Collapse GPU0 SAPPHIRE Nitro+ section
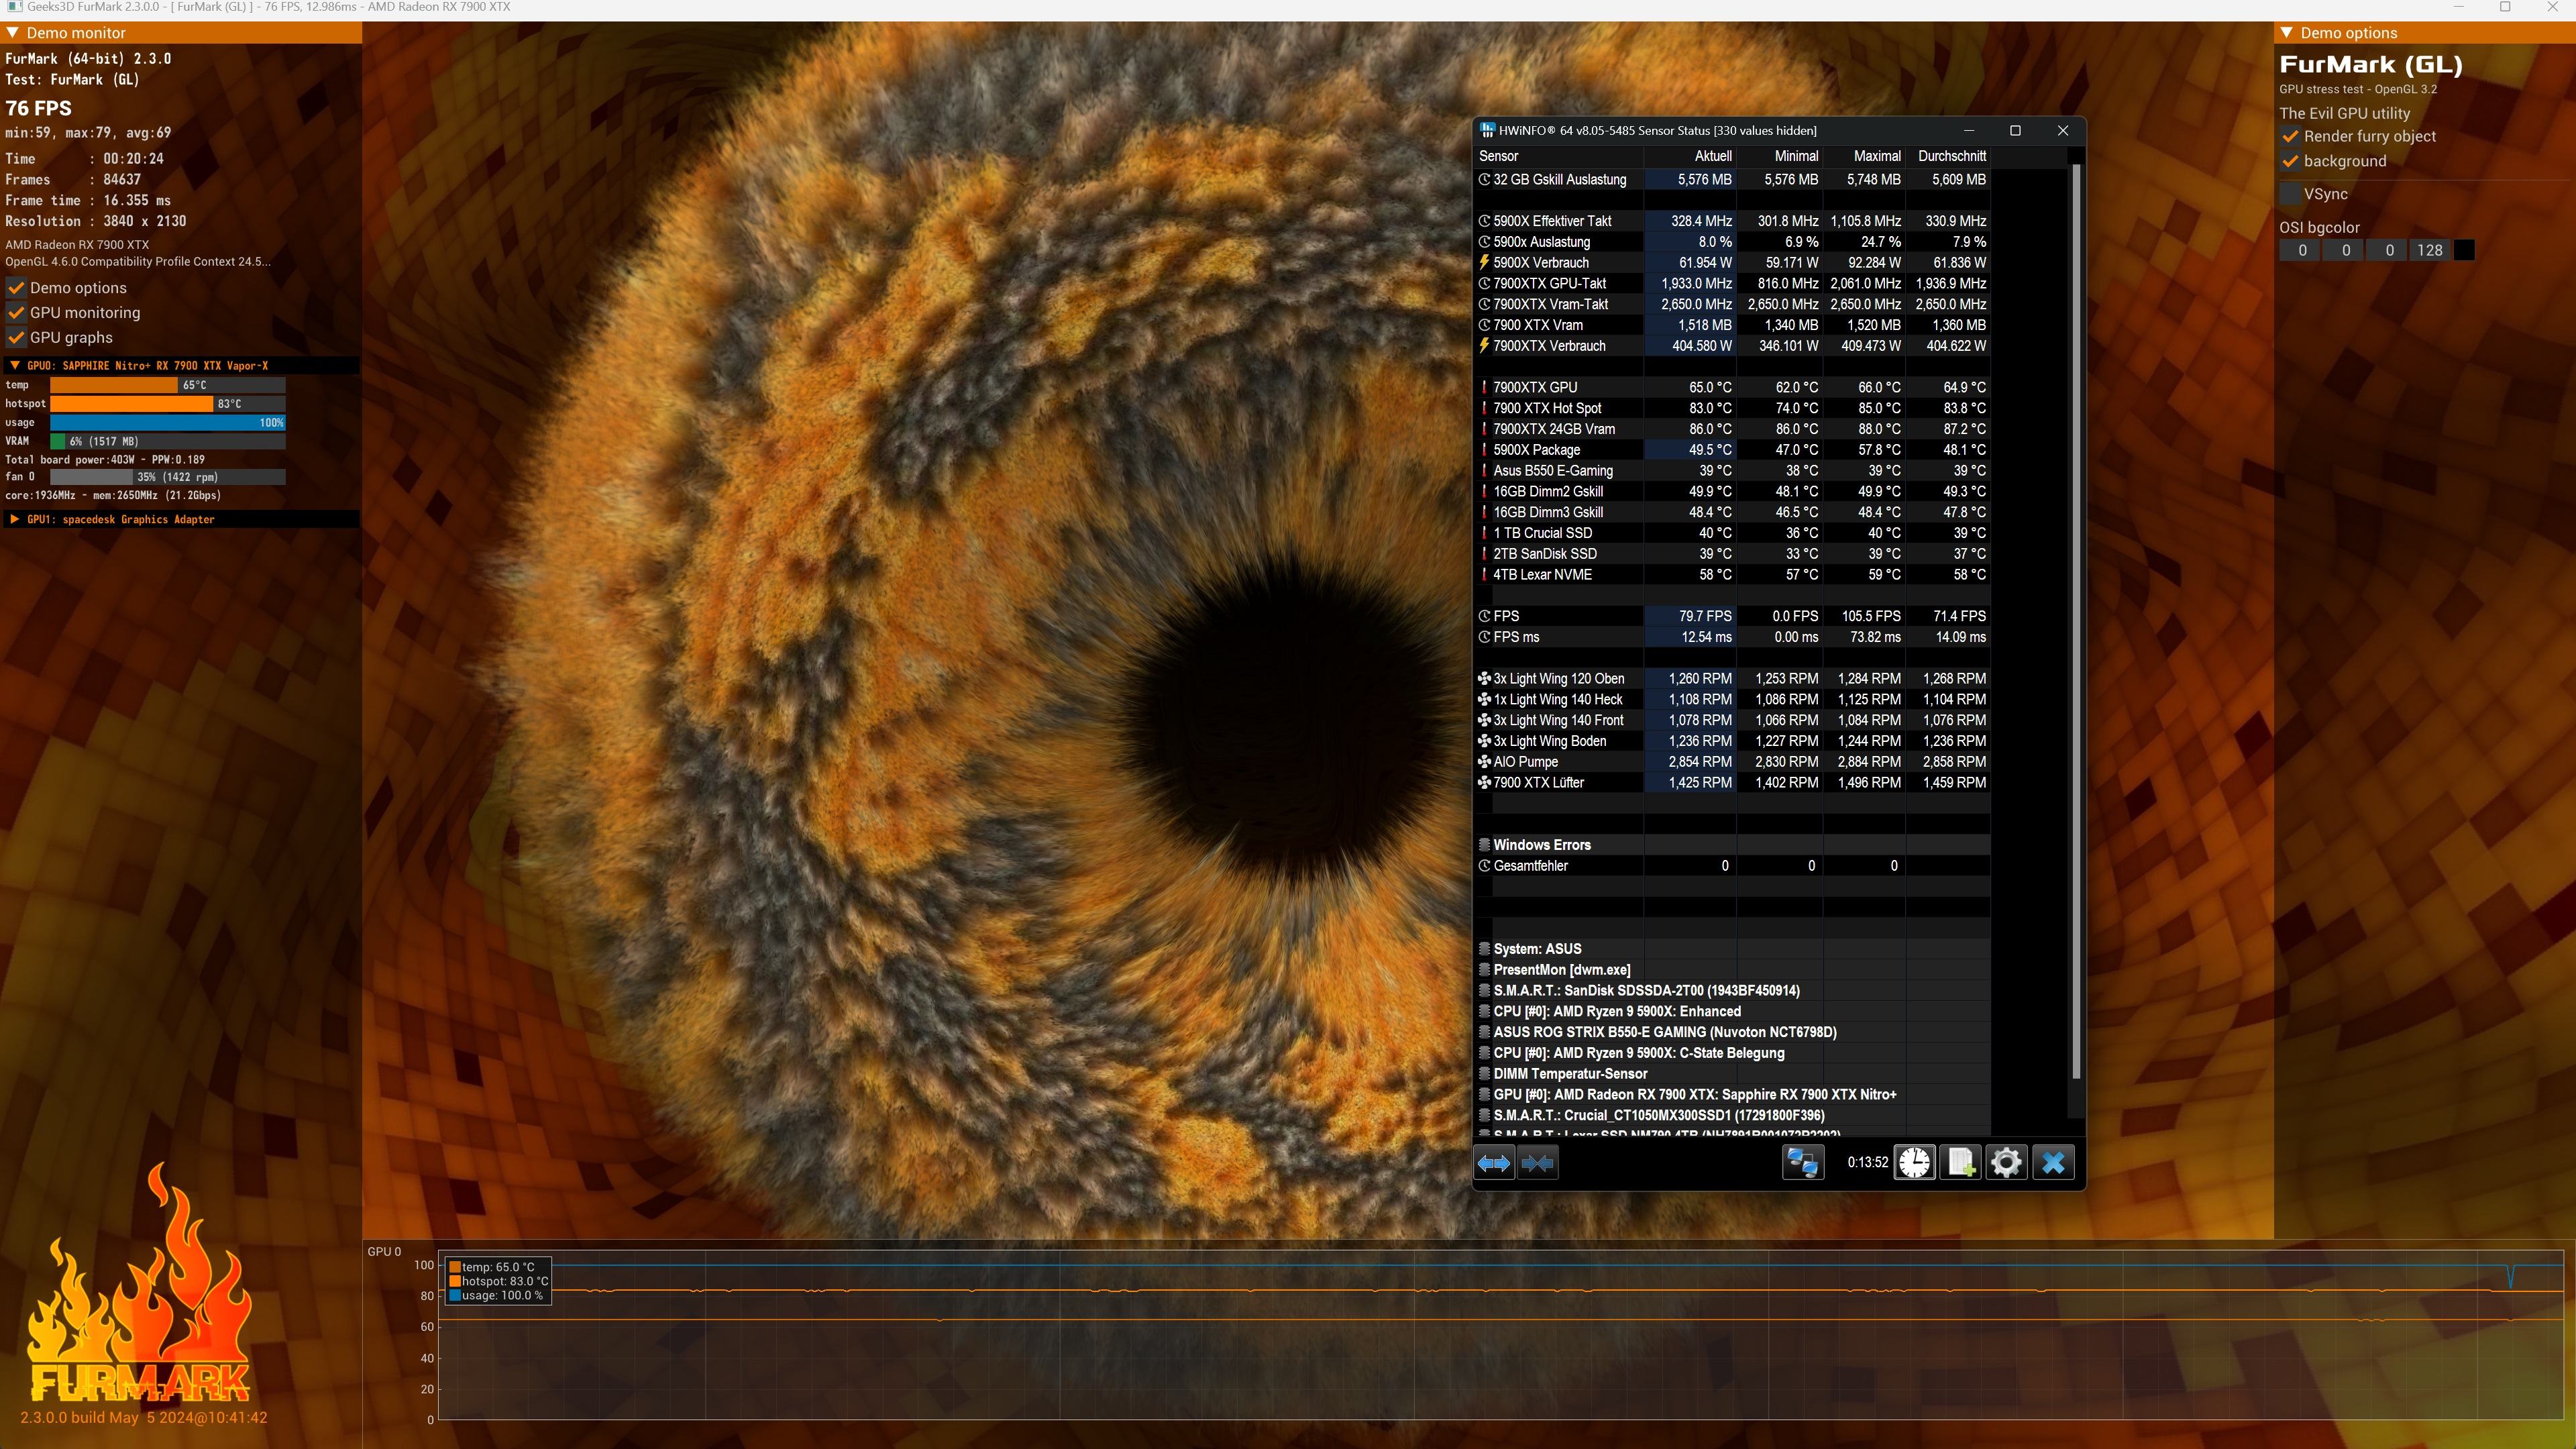2576x1449 pixels. point(15,366)
